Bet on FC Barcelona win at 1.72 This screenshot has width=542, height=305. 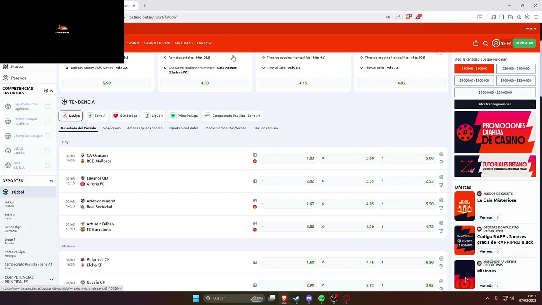(x=407, y=227)
